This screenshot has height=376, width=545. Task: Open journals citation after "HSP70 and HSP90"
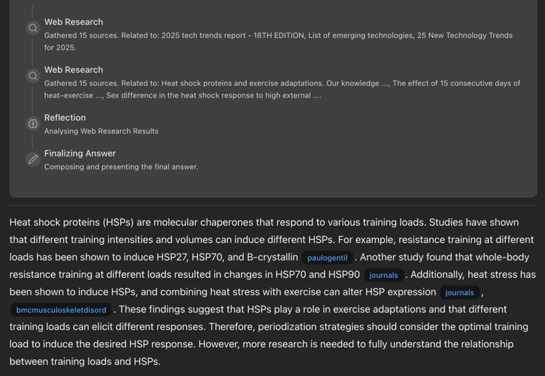pyautogui.click(x=383, y=275)
